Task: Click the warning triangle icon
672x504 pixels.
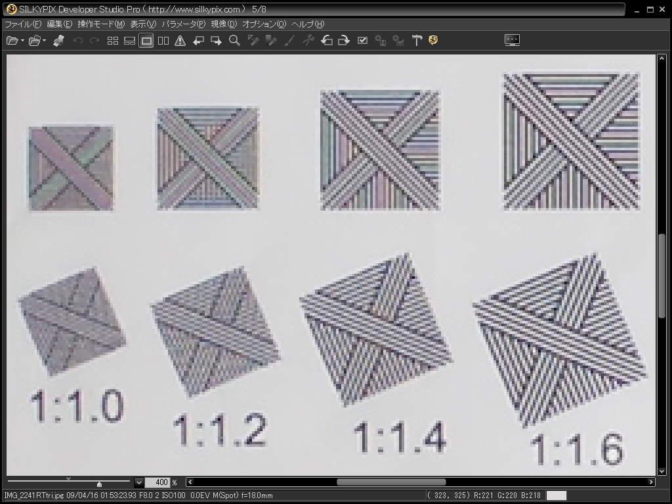Action: (180, 41)
